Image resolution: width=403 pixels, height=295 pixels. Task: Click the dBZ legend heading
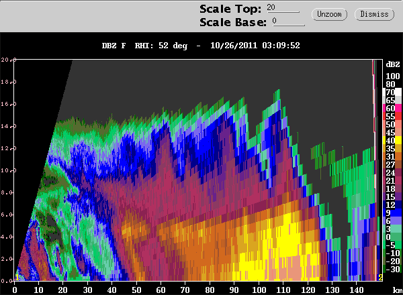pyautogui.click(x=393, y=64)
